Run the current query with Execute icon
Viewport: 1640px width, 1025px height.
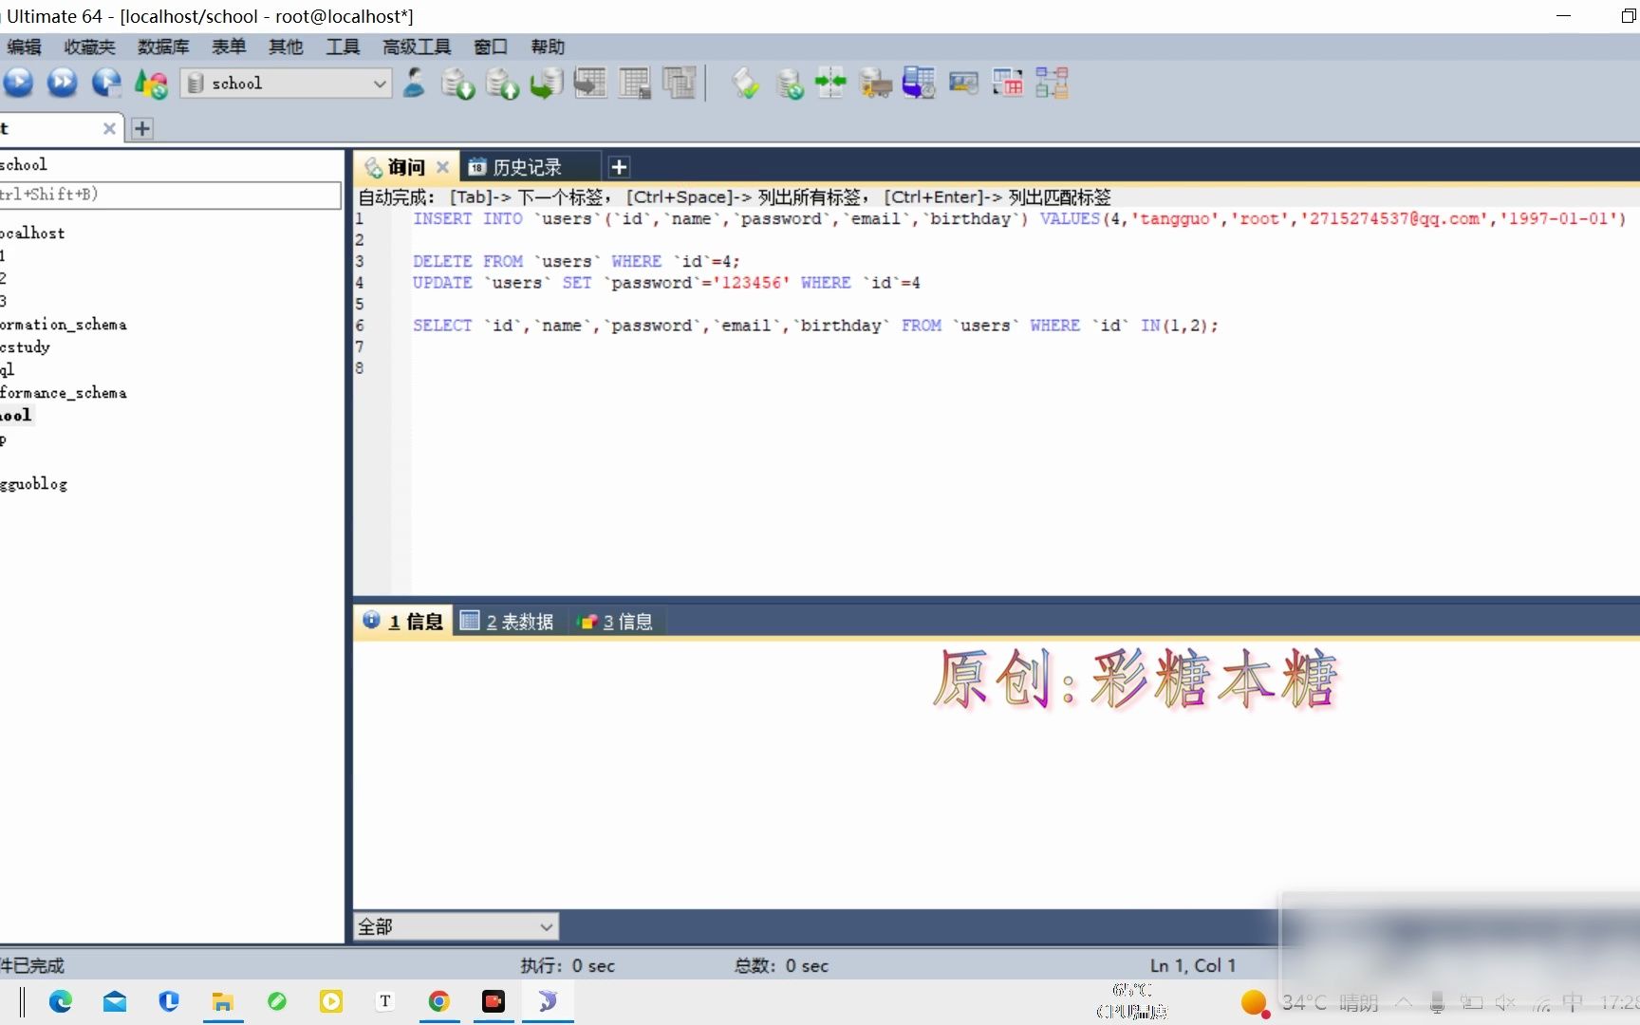(18, 83)
